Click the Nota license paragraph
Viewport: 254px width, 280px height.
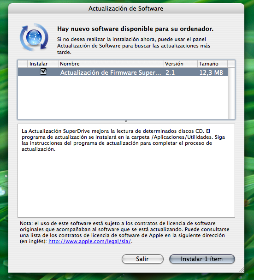[124, 232]
